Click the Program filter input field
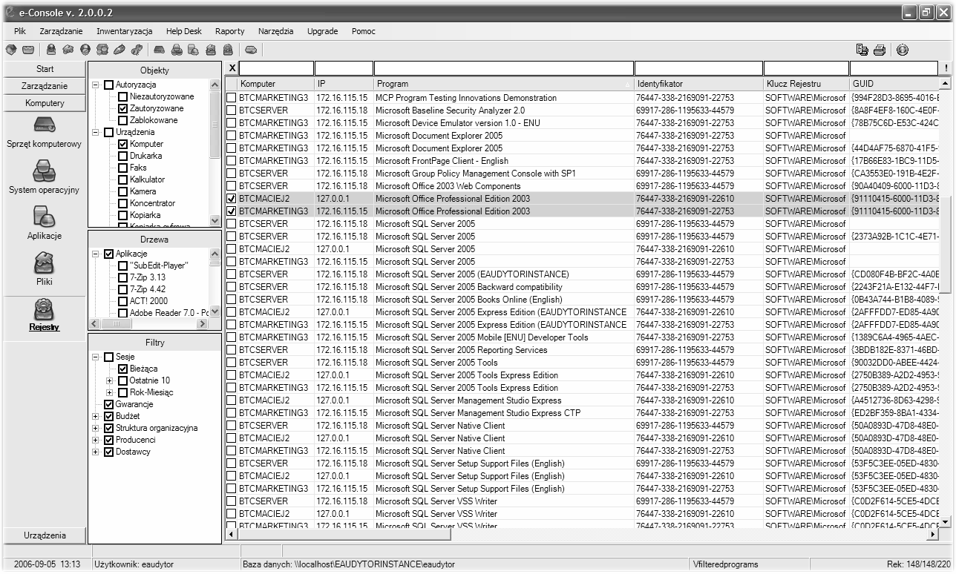Viewport: 956px width, 574px height. point(503,69)
